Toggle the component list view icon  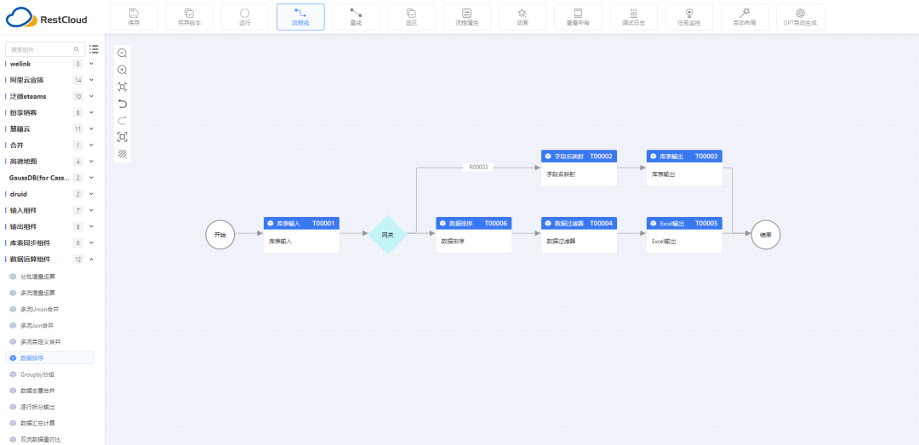click(94, 49)
